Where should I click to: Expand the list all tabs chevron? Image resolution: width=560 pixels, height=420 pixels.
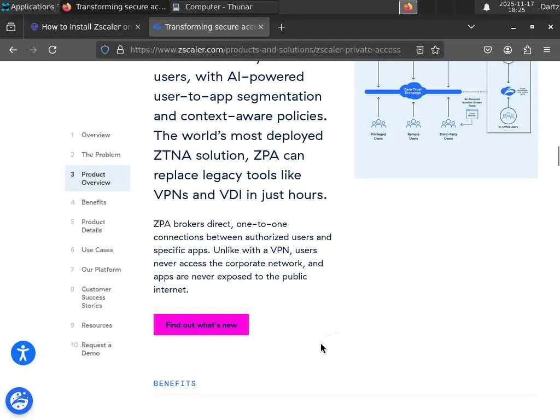click(471, 27)
